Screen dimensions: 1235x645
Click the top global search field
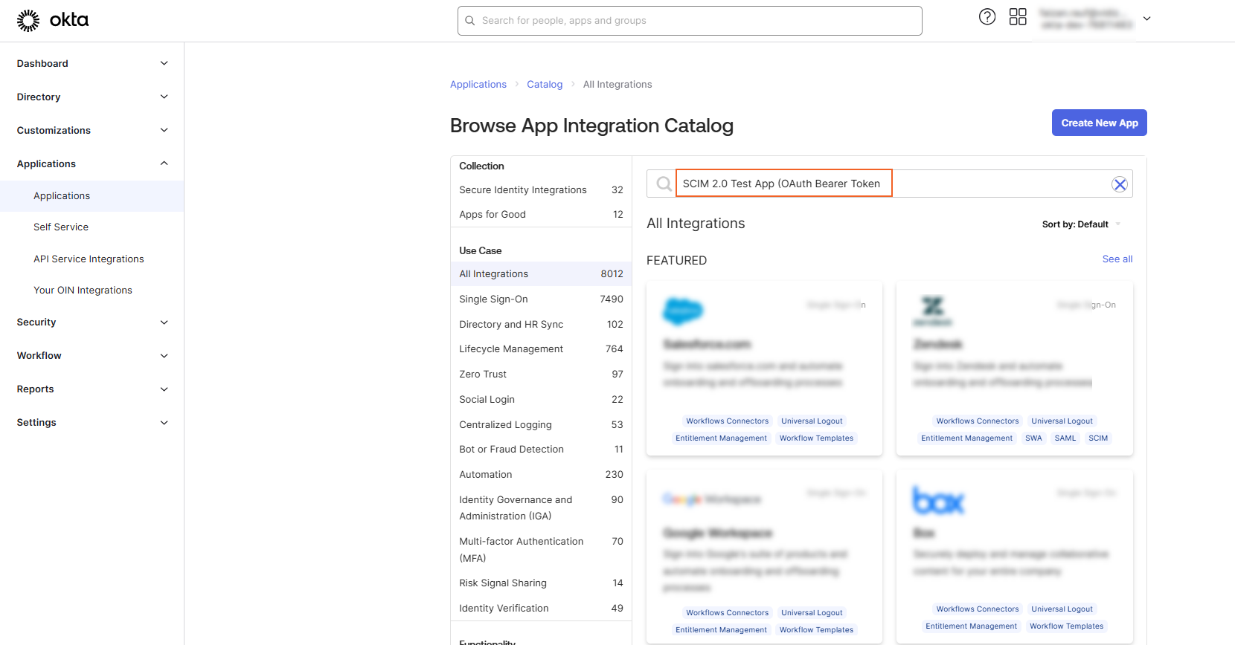(690, 21)
